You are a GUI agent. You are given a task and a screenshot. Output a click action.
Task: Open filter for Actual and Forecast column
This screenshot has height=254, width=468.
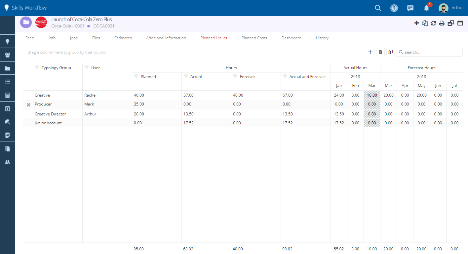pyautogui.click(x=285, y=77)
